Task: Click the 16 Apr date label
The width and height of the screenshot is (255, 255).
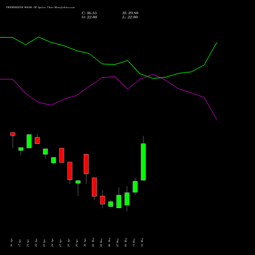Action: point(12,243)
